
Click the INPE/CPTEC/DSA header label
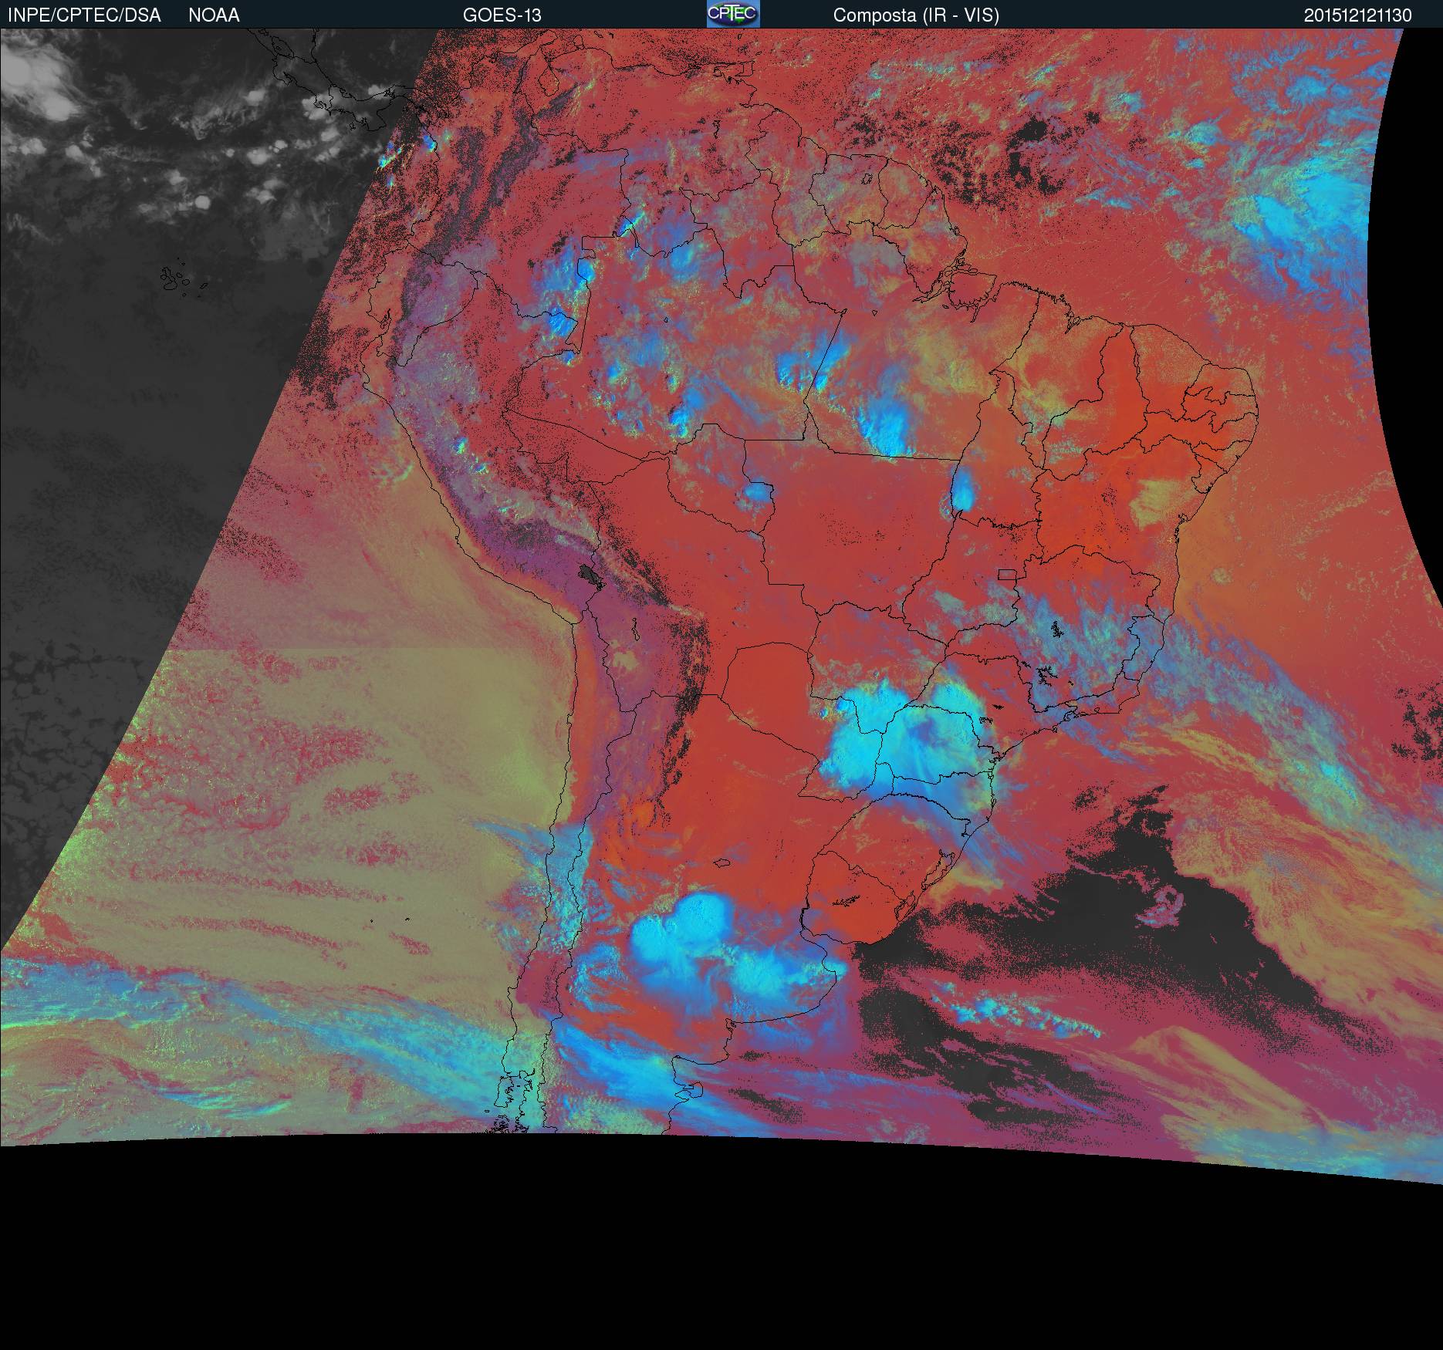point(84,15)
